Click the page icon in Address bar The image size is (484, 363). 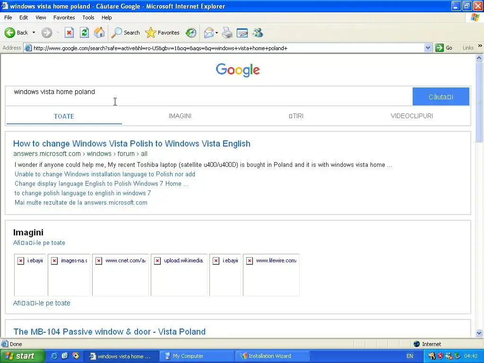point(28,48)
